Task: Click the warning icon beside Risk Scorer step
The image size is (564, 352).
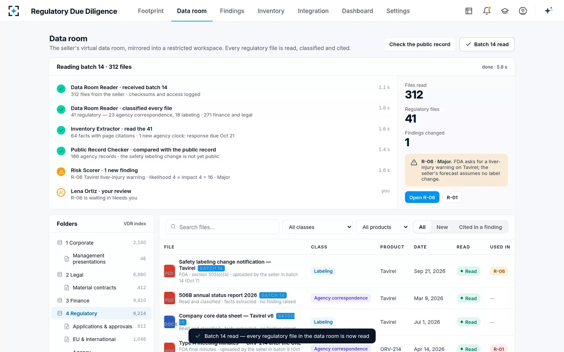Action: [x=61, y=172]
